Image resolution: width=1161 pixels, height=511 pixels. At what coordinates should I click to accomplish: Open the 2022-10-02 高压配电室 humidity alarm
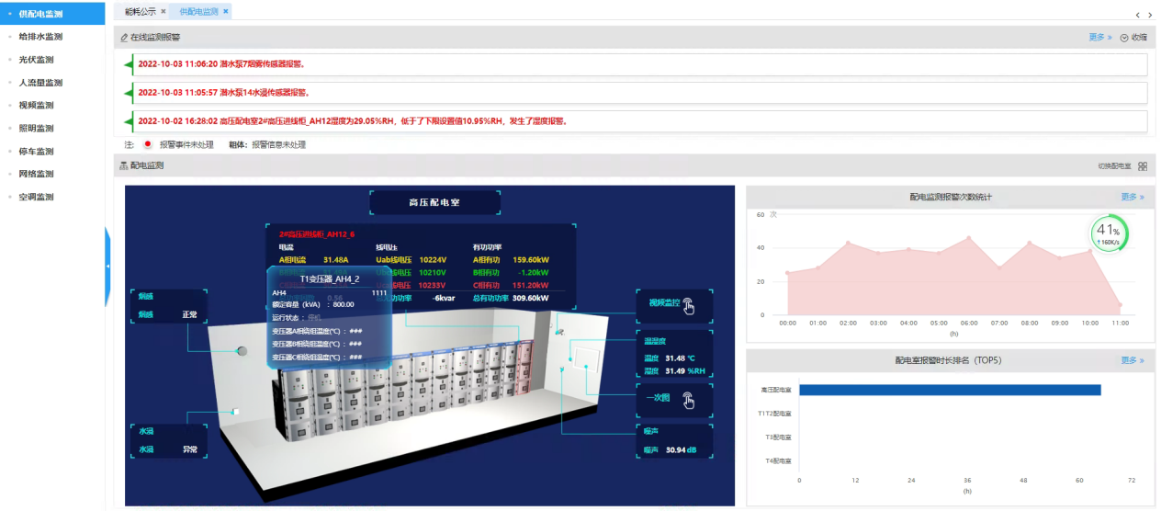pyautogui.click(x=352, y=121)
